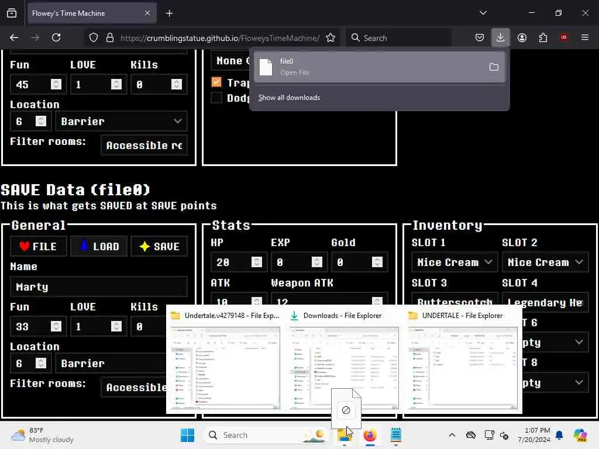Open the extensions puzzle icon
The image size is (599, 449).
point(543,37)
